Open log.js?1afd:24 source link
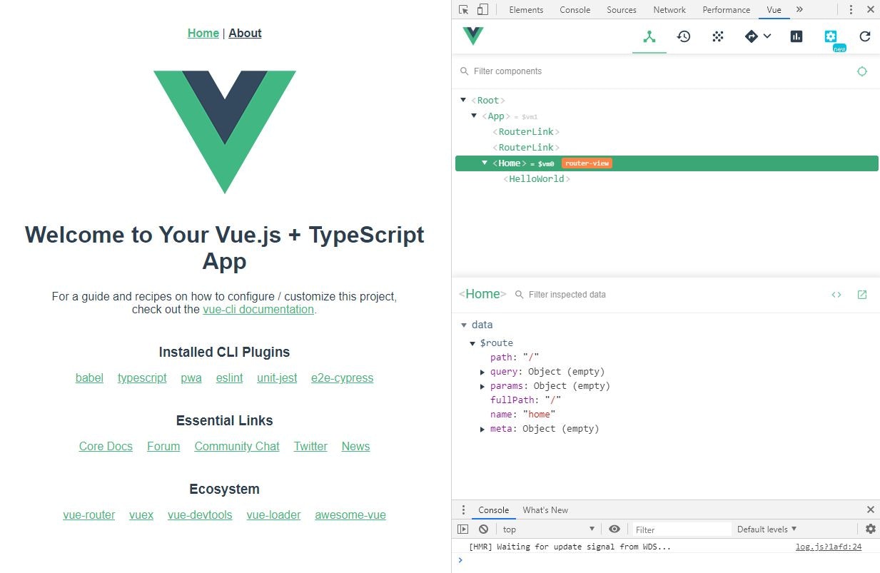The height and width of the screenshot is (573, 880). (x=829, y=547)
